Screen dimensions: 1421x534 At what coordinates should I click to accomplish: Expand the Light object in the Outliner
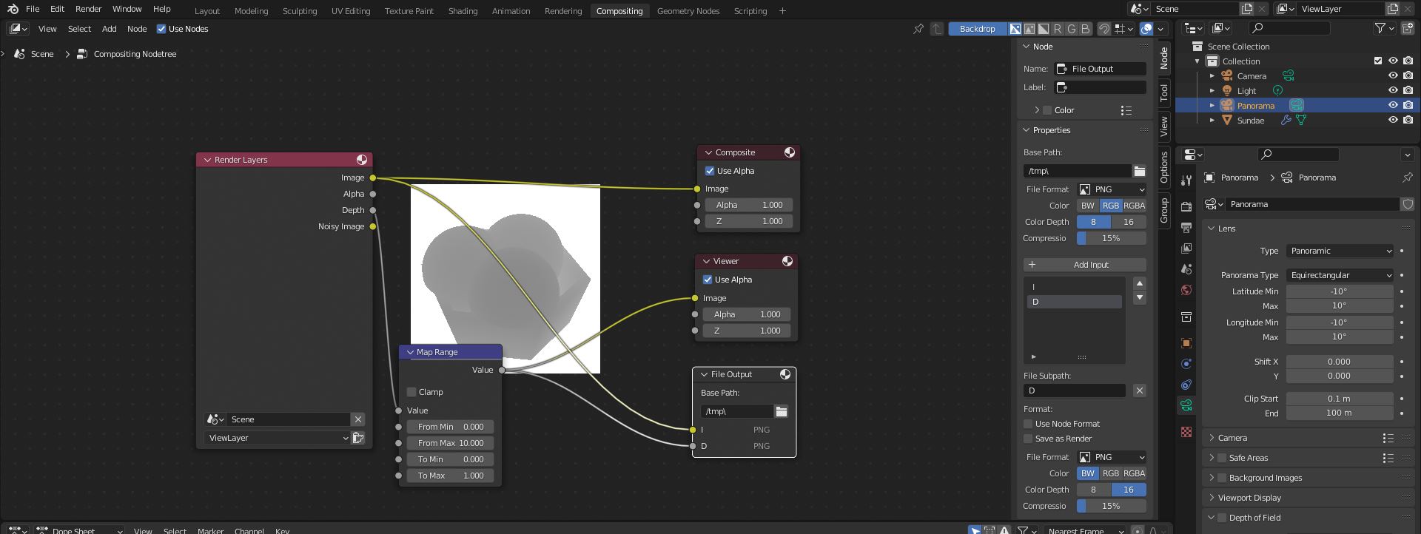(1212, 90)
